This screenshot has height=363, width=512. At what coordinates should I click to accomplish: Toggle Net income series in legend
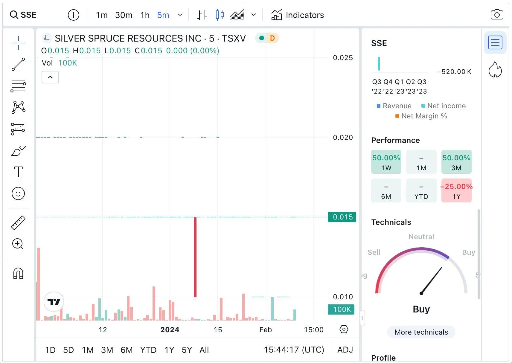pyautogui.click(x=444, y=106)
